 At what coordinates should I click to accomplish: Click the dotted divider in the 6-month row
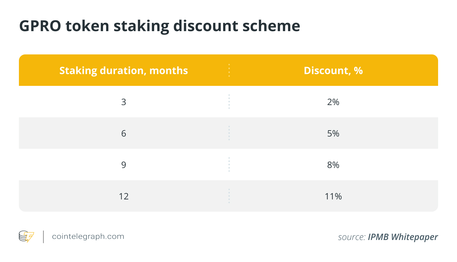click(229, 133)
